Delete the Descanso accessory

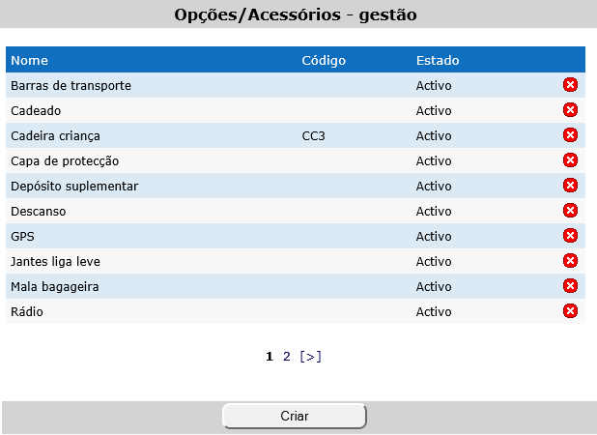(x=570, y=211)
